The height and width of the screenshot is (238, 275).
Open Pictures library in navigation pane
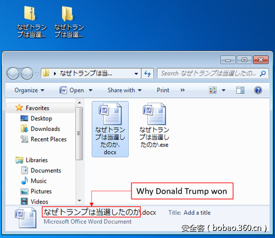[41, 191]
